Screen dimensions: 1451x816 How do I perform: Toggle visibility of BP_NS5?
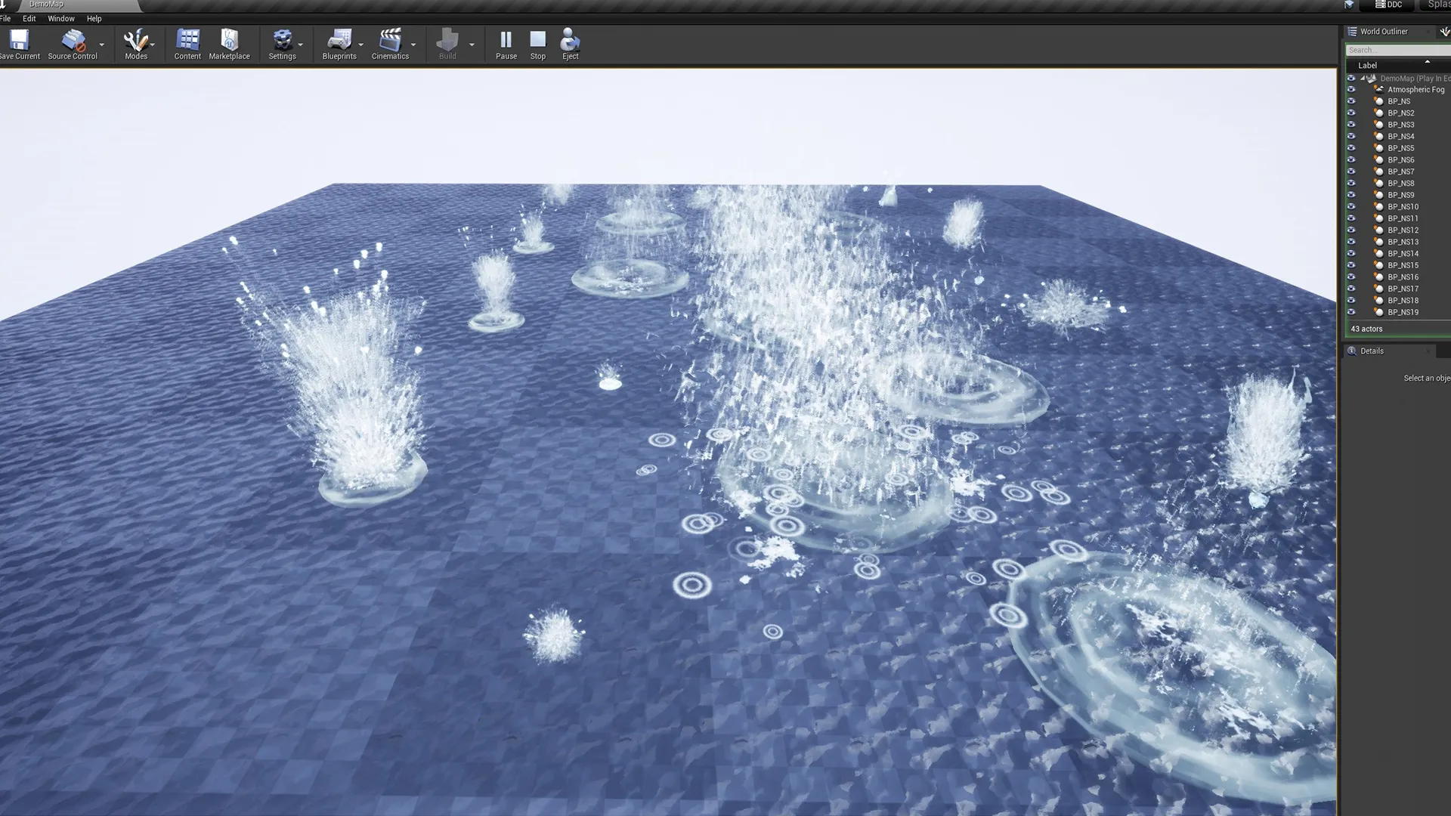[1351, 148]
